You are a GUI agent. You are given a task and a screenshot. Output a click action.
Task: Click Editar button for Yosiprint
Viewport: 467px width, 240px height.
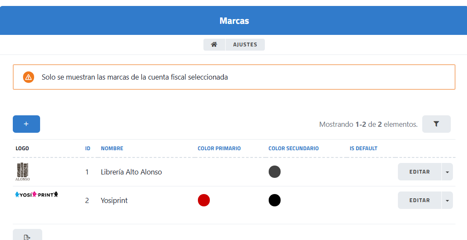[x=420, y=200]
